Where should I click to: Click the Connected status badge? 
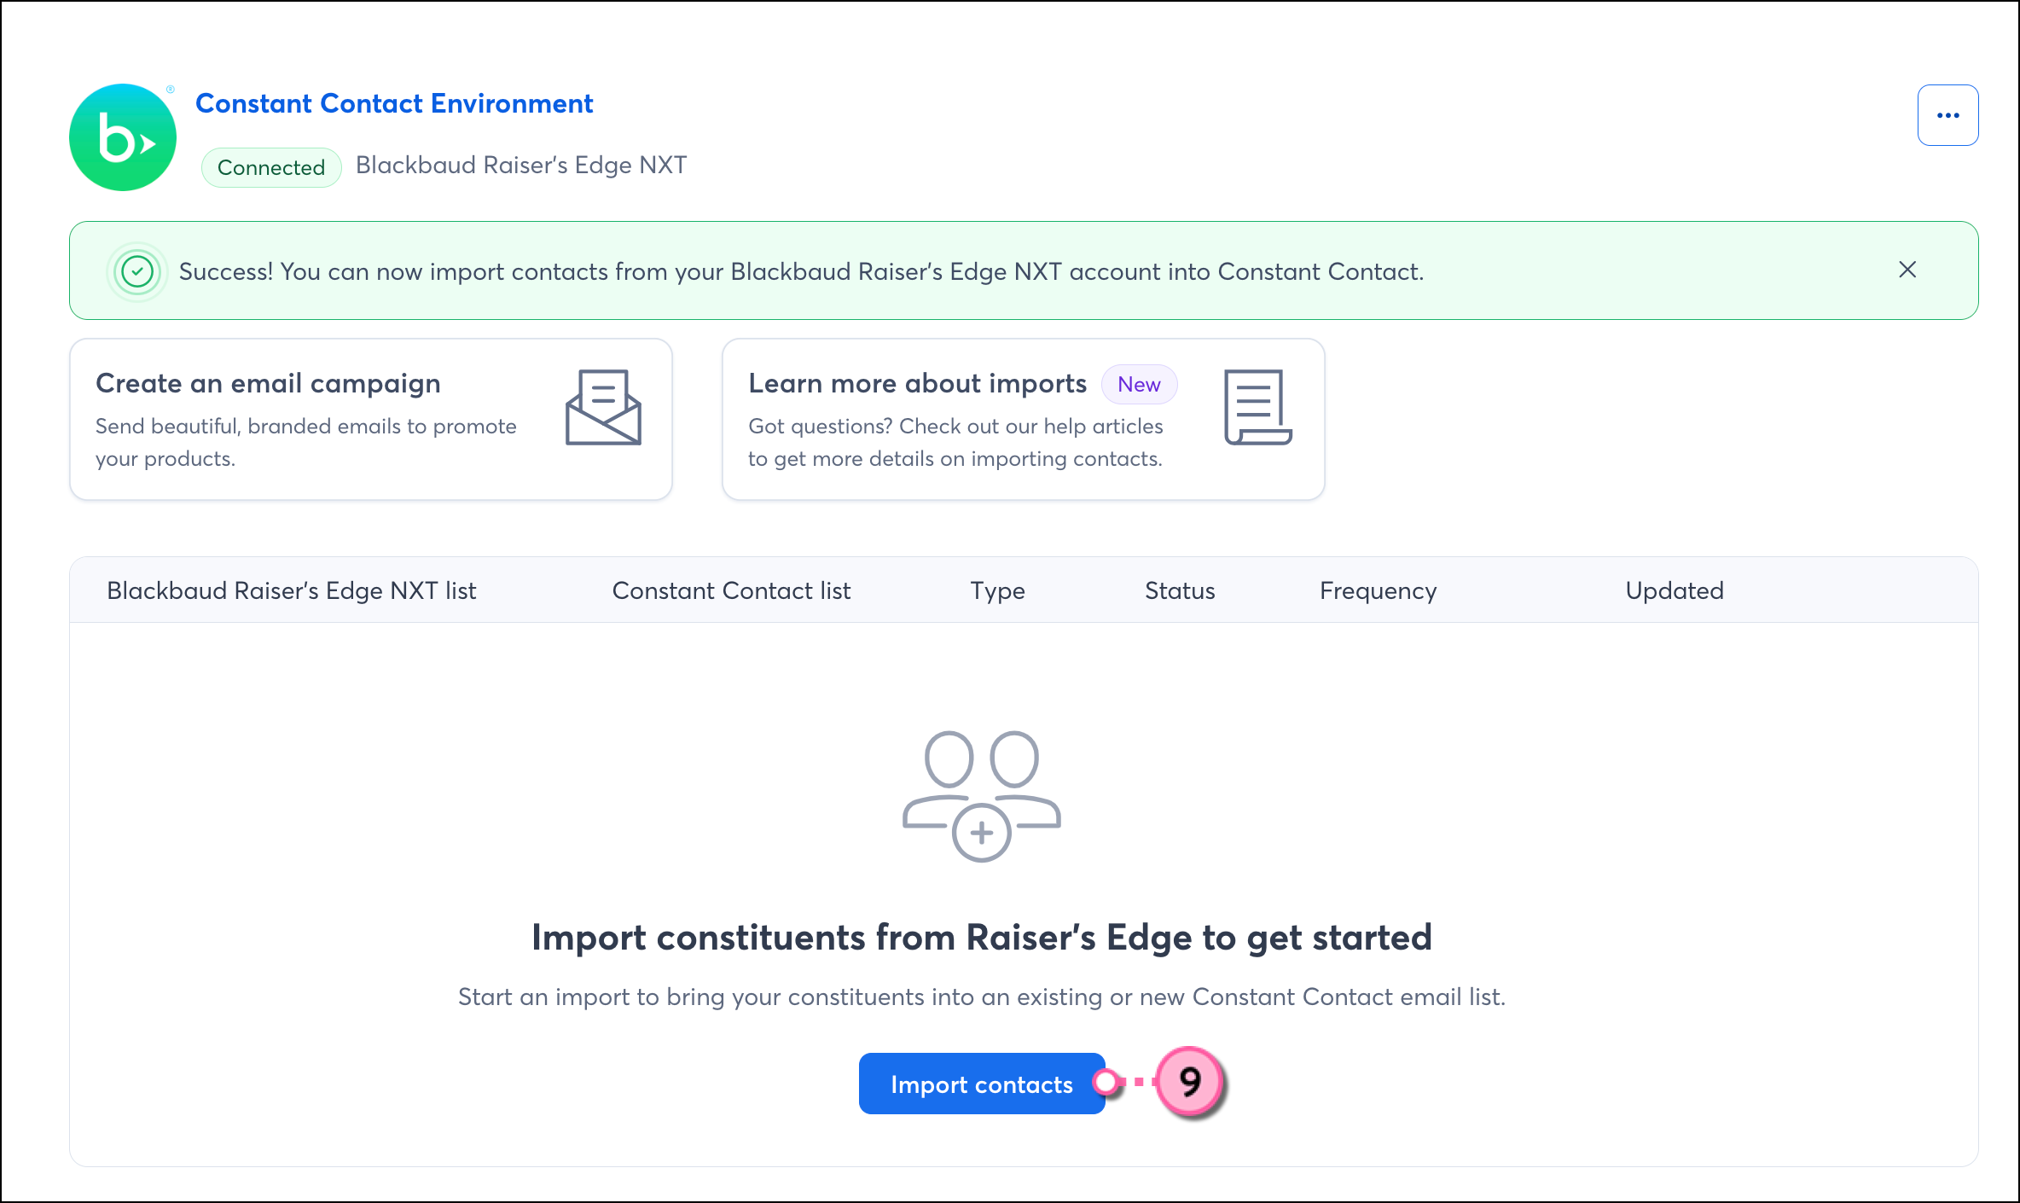[x=271, y=167]
